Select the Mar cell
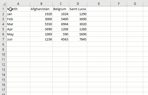The height and width of the screenshot is (95, 148). 18,24
